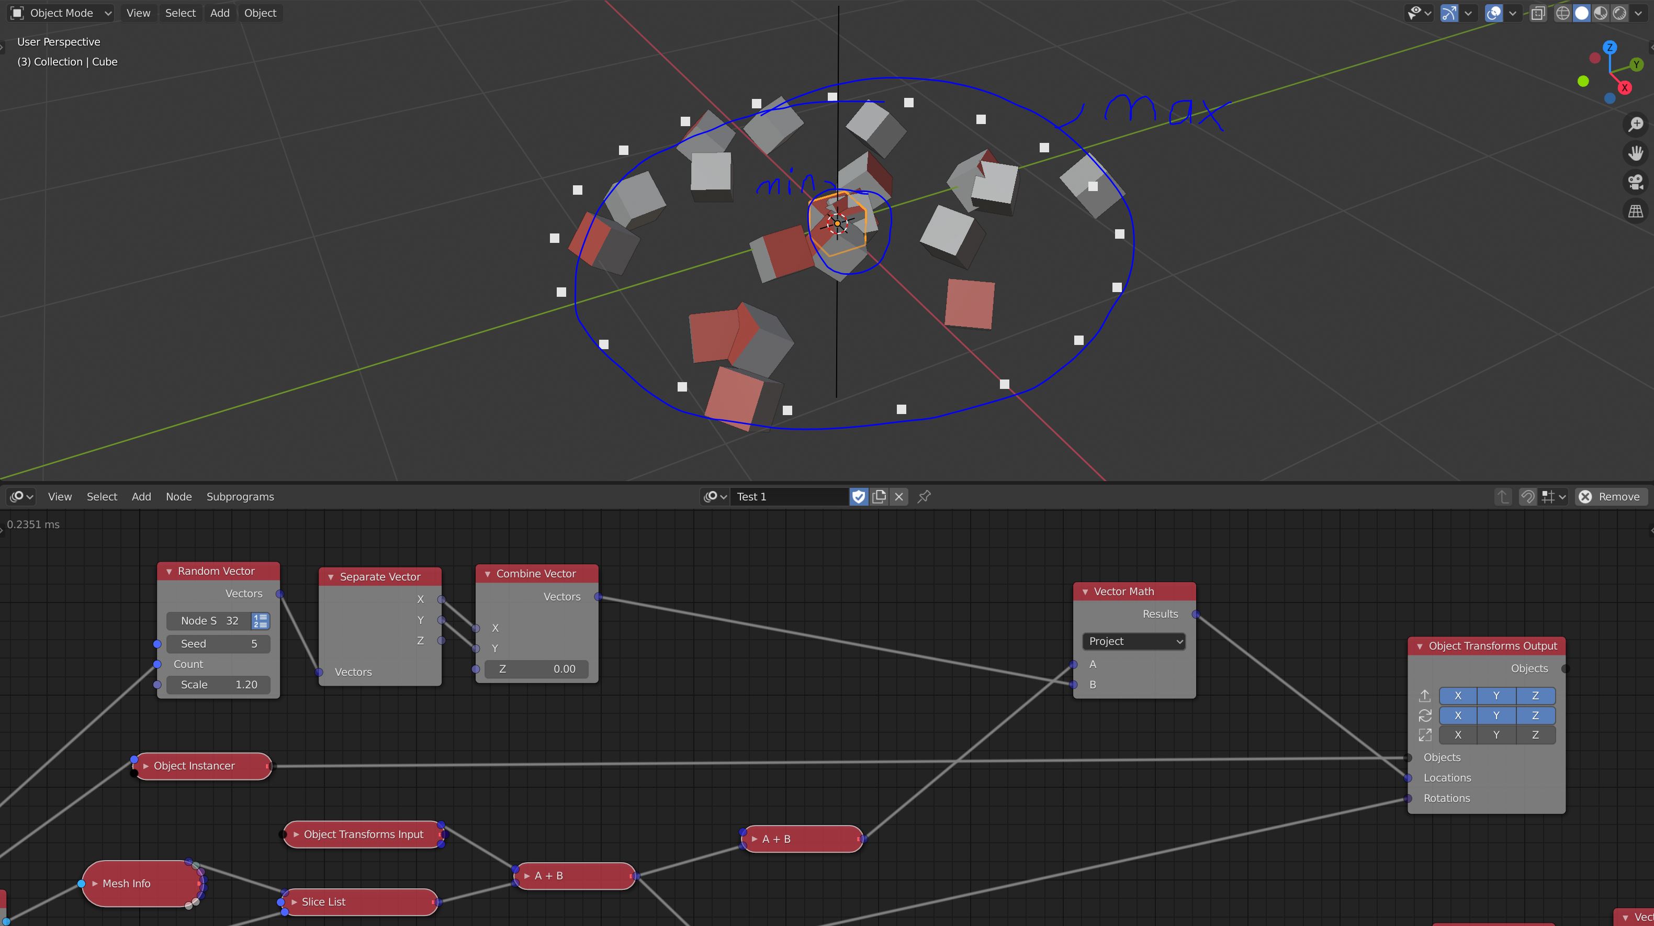The width and height of the screenshot is (1654, 926).
Task: Click Vector Math Results output socket
Action: tap(1196, 615)
